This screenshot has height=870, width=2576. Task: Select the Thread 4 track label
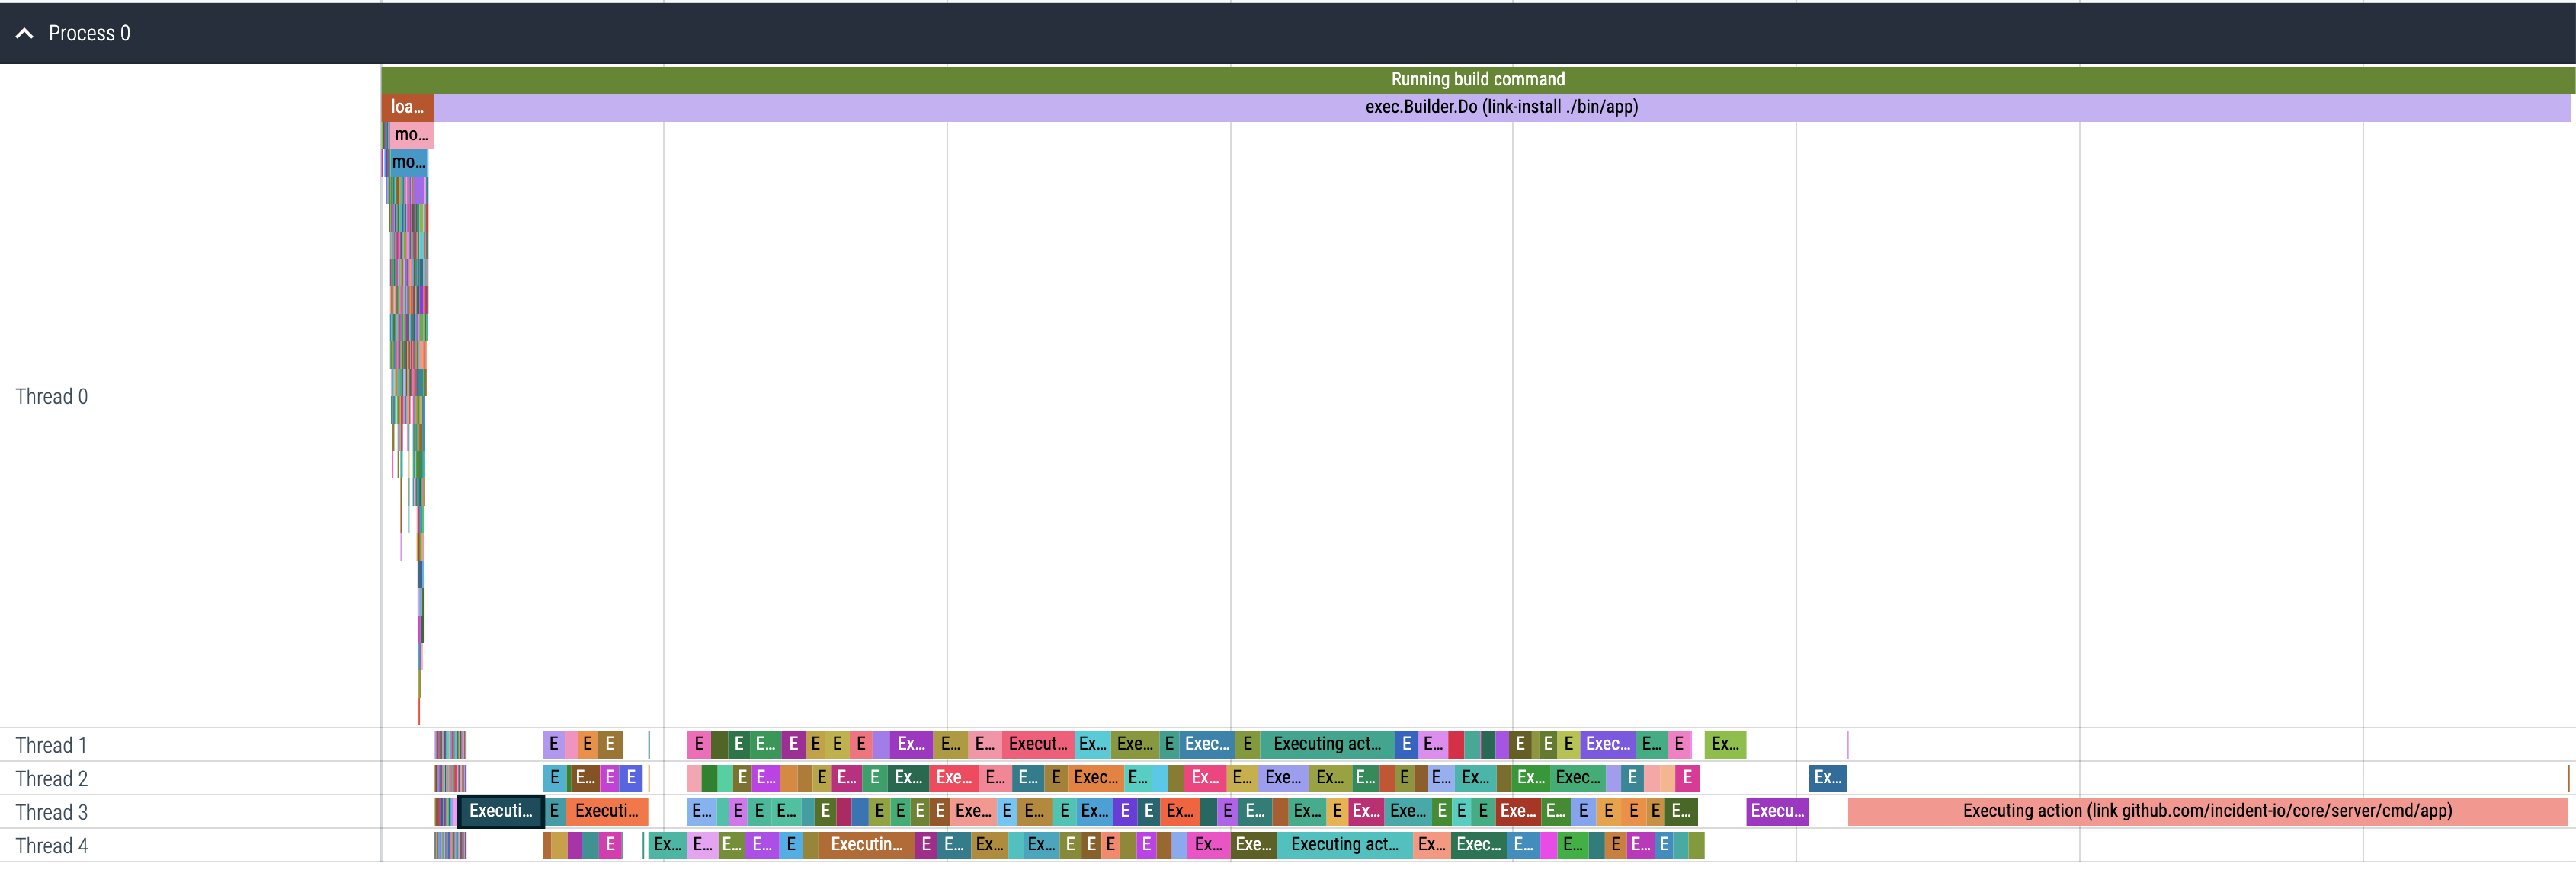(52, 846)
